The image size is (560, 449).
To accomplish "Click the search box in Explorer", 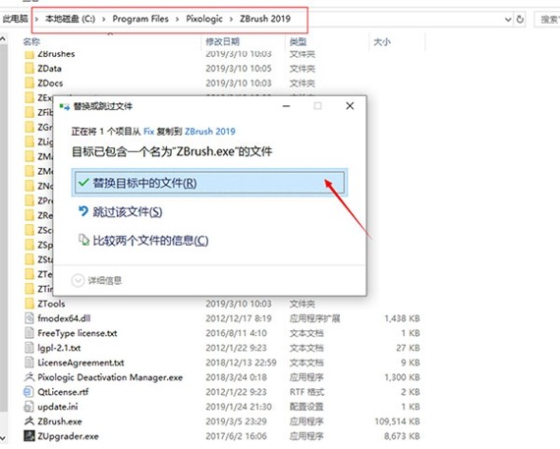I will (x=547, y=20).
